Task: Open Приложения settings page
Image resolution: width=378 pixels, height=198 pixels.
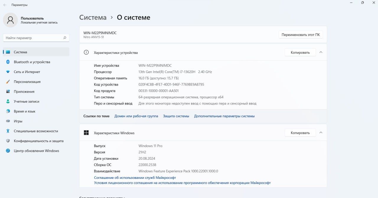Action: (x=36, y=91)
